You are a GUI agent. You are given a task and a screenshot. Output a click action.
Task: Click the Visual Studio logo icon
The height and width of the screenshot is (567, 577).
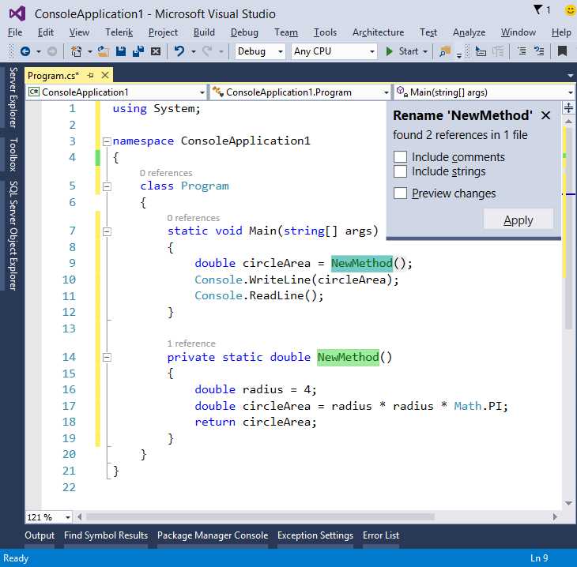click(x=17, y=13)
